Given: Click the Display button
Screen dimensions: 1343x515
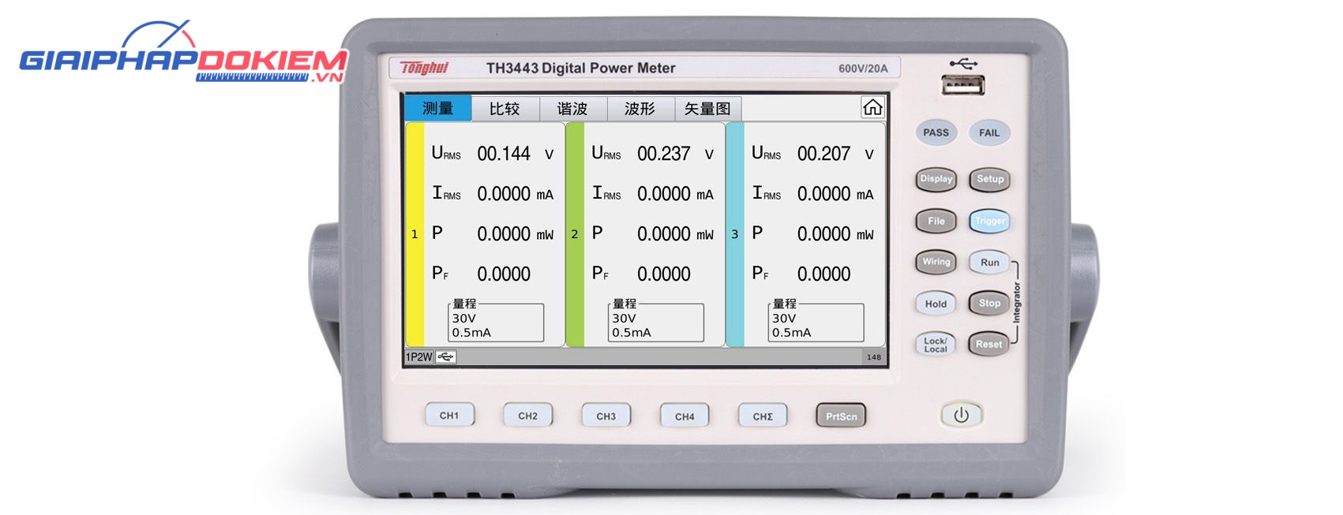Looking at the screenshot, I should [x=936, y=179].
